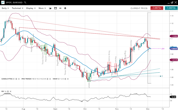Open Pro Trends settings gear

point(48,79)
